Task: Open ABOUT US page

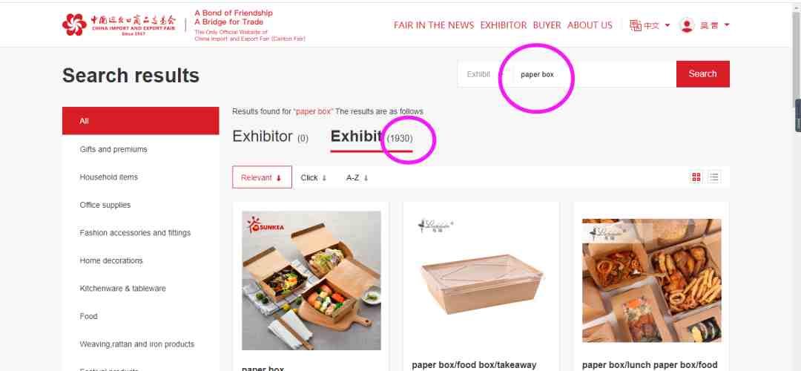Action: pyautogui.click(x=590, y=25)
